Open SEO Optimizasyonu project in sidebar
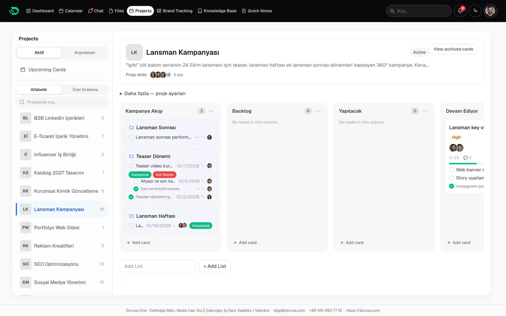The image size is (506, 316). 62,264
